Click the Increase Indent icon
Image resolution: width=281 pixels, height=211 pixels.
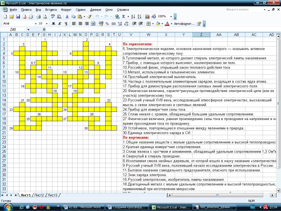(141, 24)
